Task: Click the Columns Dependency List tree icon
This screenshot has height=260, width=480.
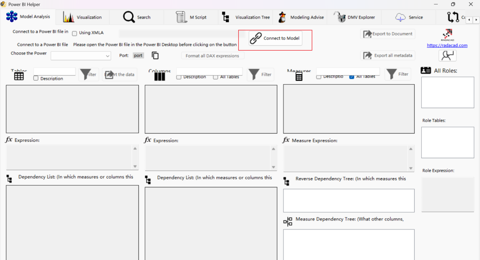Action: [148, 180]
